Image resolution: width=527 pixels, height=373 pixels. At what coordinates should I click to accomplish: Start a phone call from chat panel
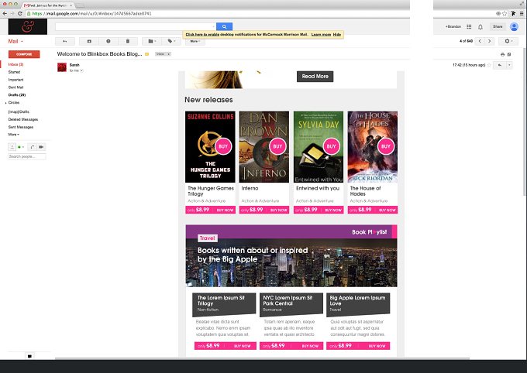click(33, 147)
